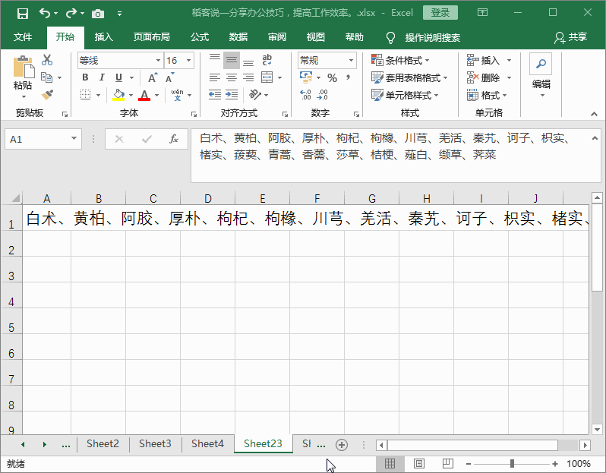606x473 pixels.
Task: Click the Name Box showing A1
Action: [36, 139]
